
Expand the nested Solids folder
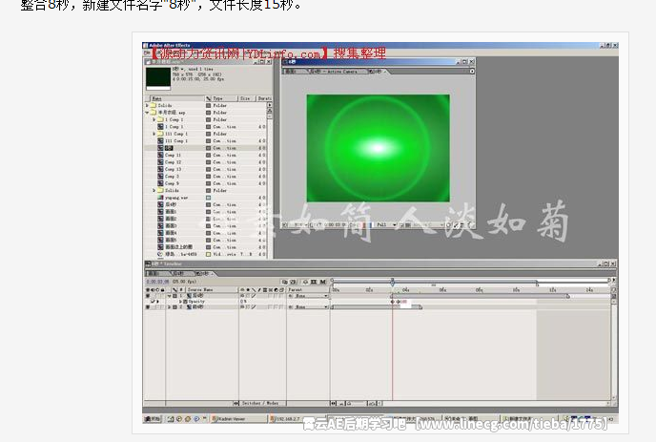point(154,191)
